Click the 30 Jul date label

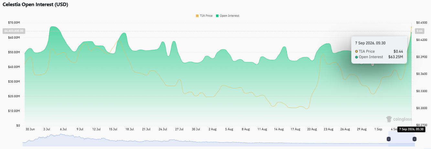coord(196,129)
